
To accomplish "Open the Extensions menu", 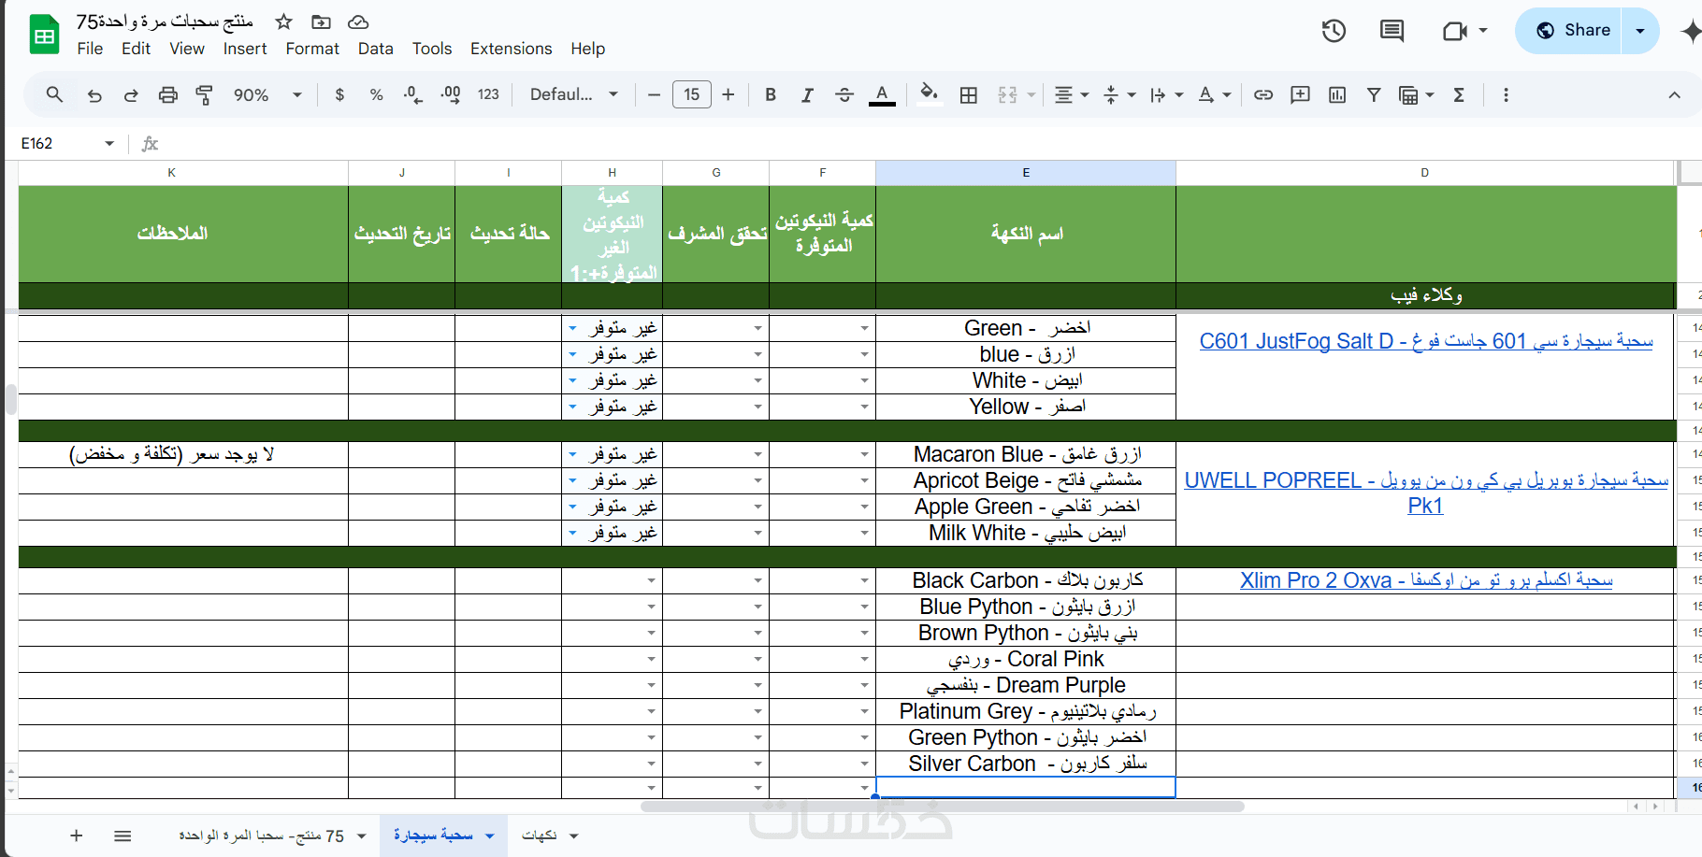I will point(511,49).
